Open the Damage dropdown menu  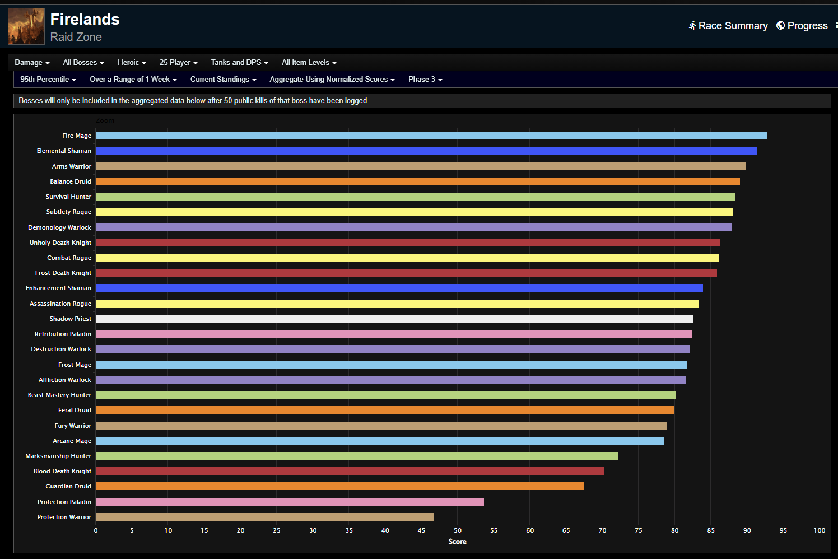[x=32, y=63]
